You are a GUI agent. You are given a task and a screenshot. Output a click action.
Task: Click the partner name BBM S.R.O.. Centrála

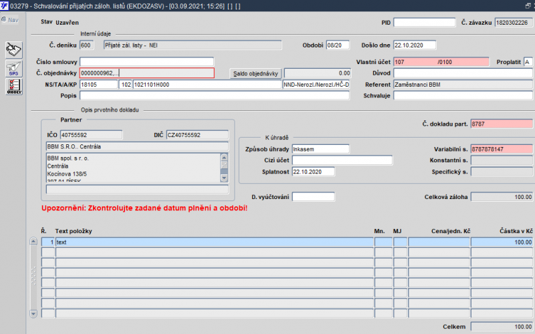[x=137, y=146]
